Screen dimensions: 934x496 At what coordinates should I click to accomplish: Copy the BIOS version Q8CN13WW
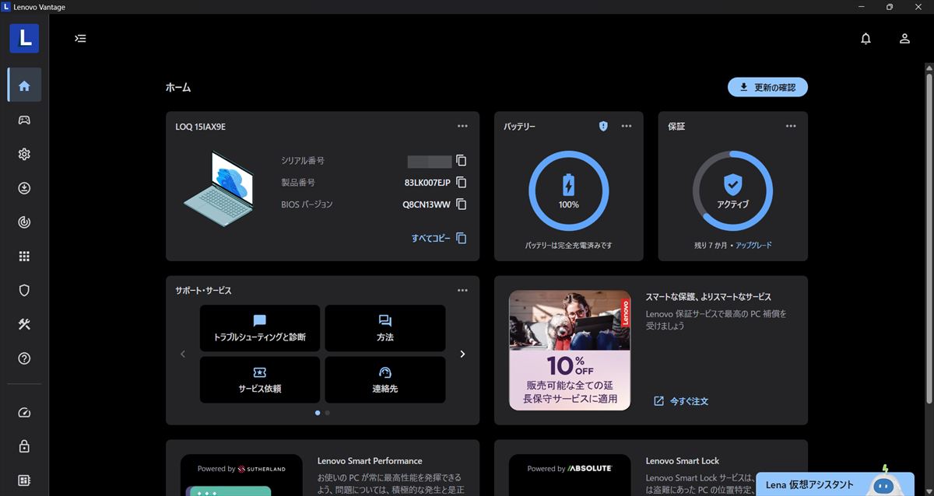click(x=462, y=204)
